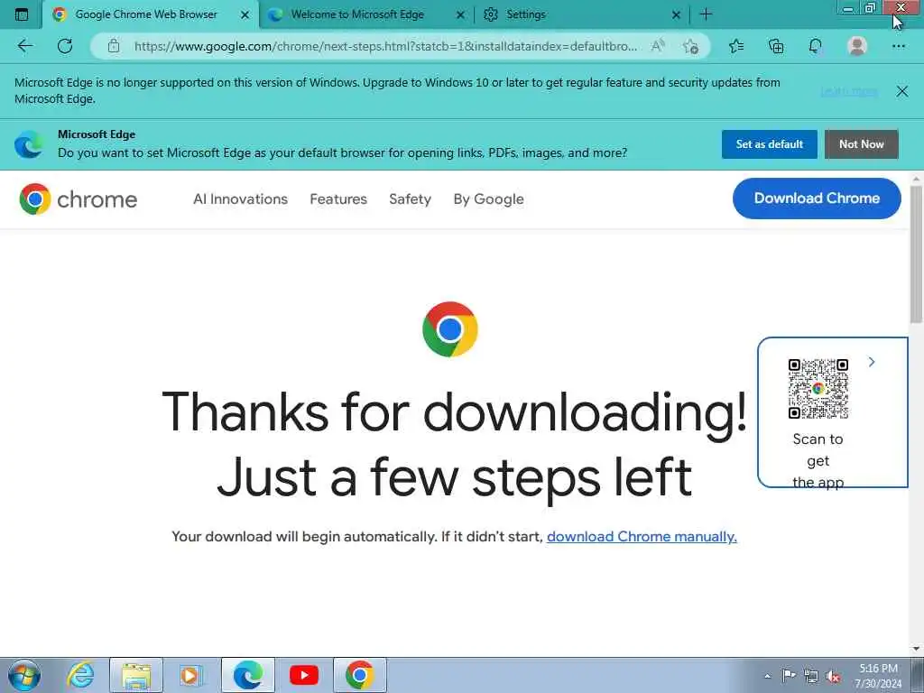924x693 pixels.
Task: Click the Download Chrome button
Action: click(x=817, y=199)
